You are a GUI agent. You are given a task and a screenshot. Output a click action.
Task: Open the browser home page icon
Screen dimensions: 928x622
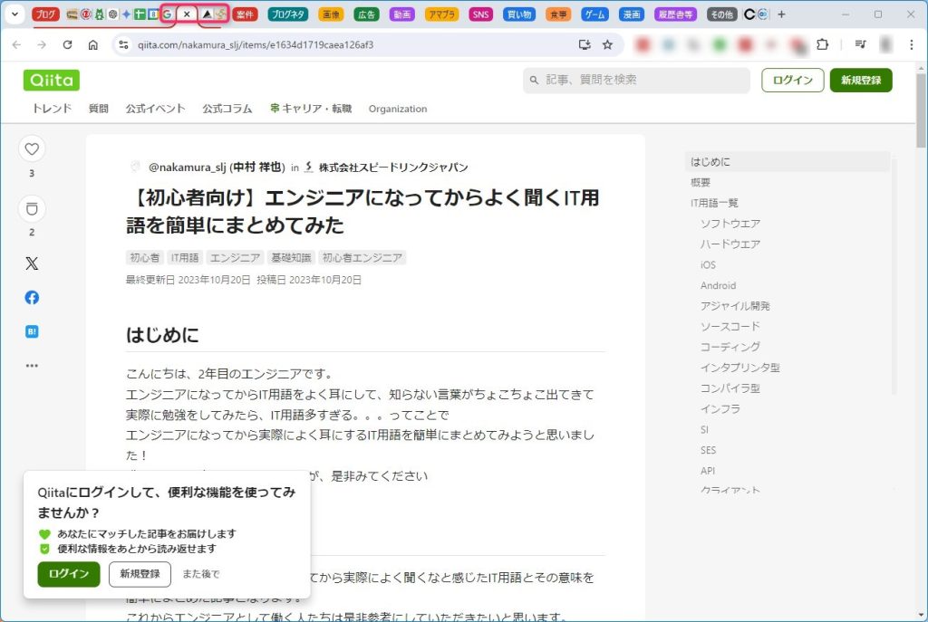click(x=93, y=45)
